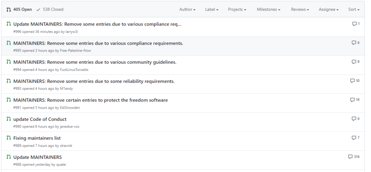Click the comment icon on PR #995
Viewport: 371px width, 172px height.
[x=354, y=43]
